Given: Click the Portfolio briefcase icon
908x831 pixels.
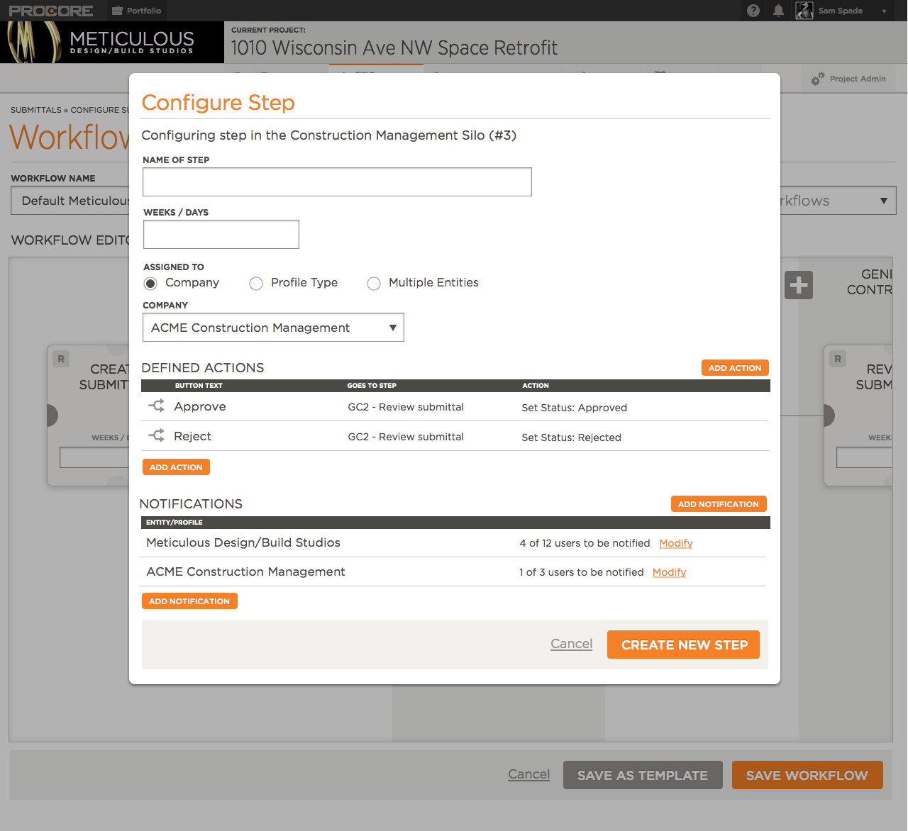Looking at the screenshot, I should 117,11.
